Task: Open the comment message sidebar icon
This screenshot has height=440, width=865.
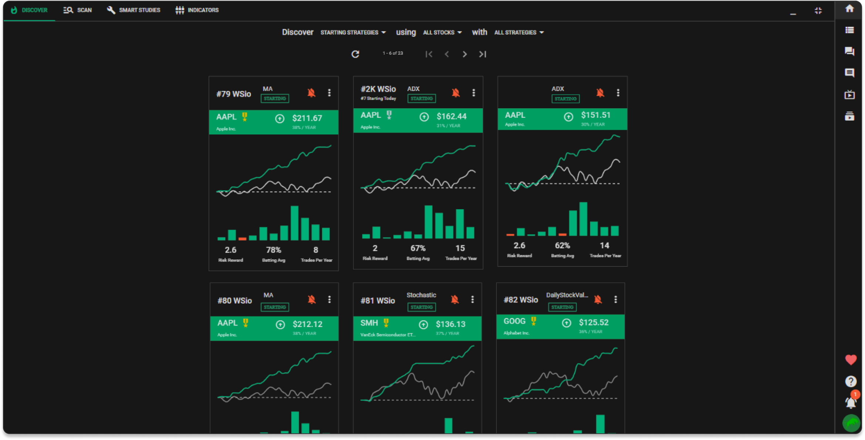Action: [x=849, y=73]
